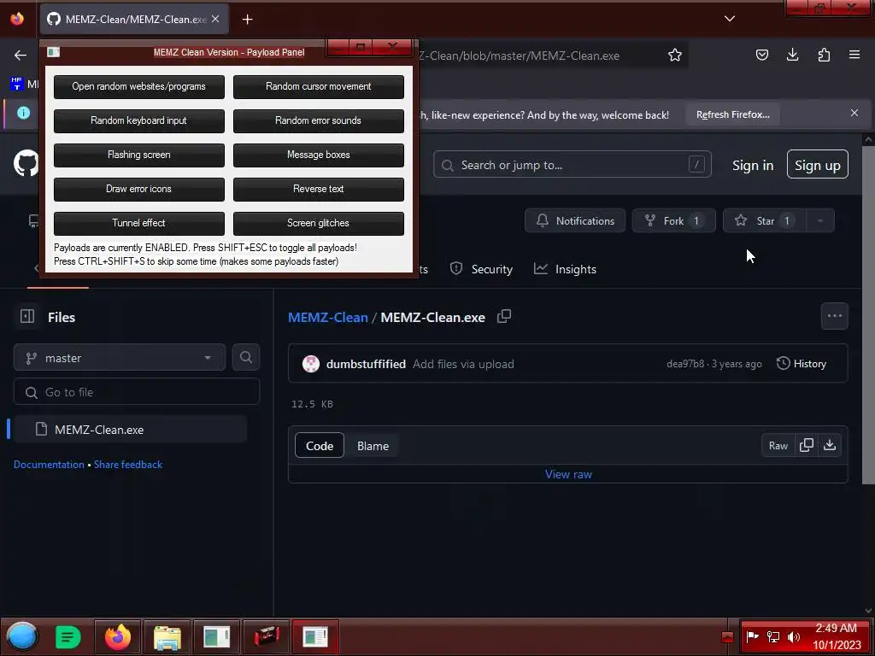Fork the repository
Image resolution: width=875 pixels, height=656 pixels.
pos(673,221)
